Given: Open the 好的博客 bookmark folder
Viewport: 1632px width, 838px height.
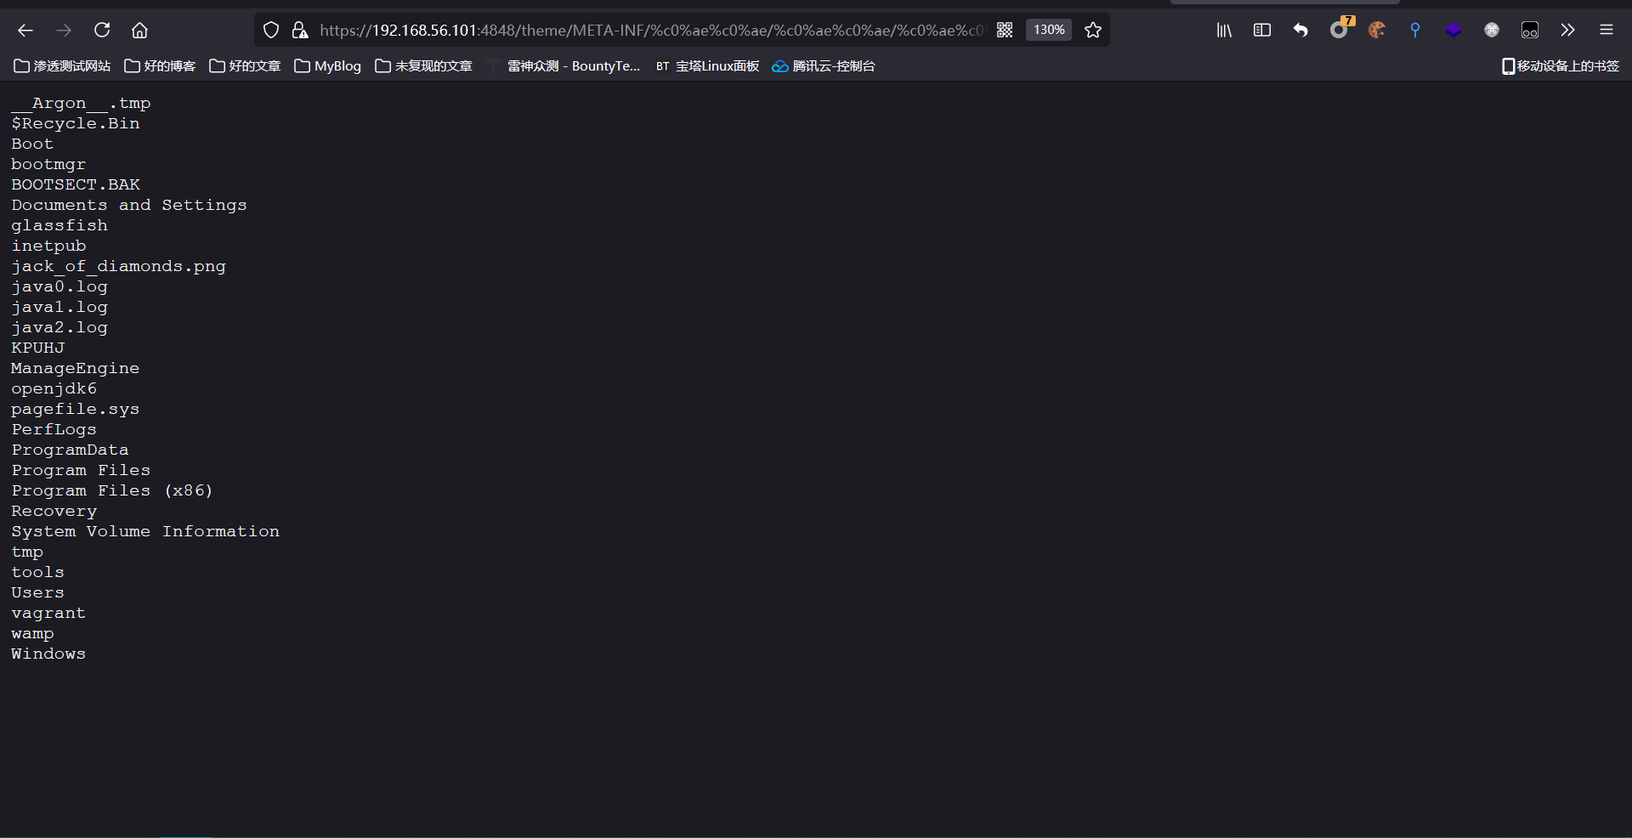Looking at the screenshot, I should click(161, 66).
